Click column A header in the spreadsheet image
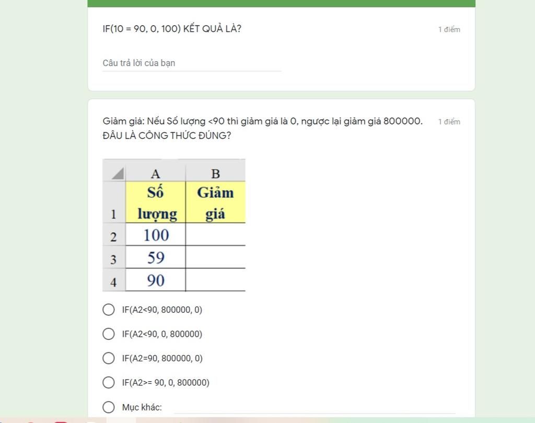535x423 pixels. click(155, 173)
